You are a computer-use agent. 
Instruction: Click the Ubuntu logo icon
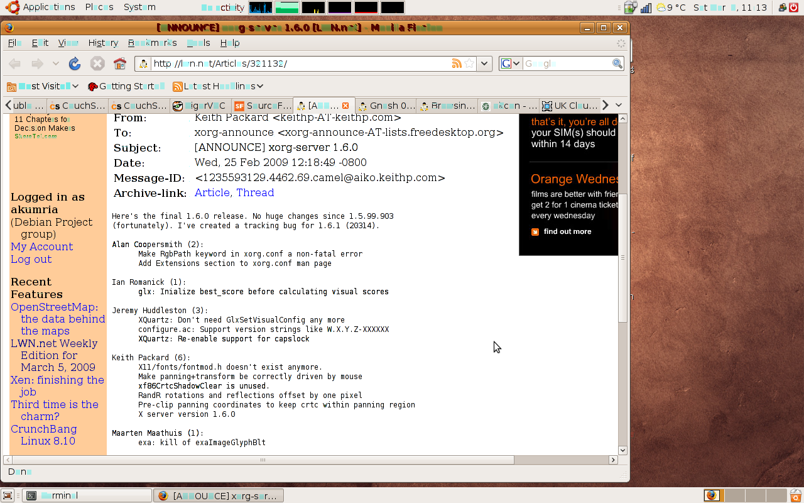12,8
